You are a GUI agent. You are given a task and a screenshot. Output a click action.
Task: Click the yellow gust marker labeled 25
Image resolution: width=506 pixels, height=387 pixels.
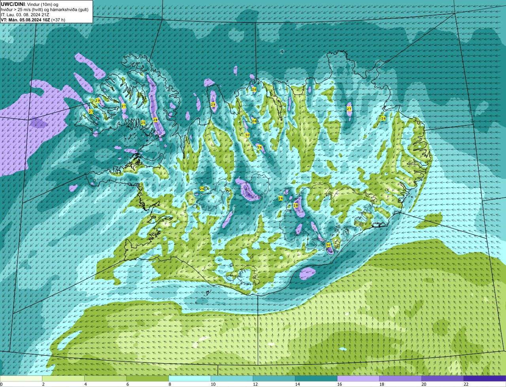143,123
